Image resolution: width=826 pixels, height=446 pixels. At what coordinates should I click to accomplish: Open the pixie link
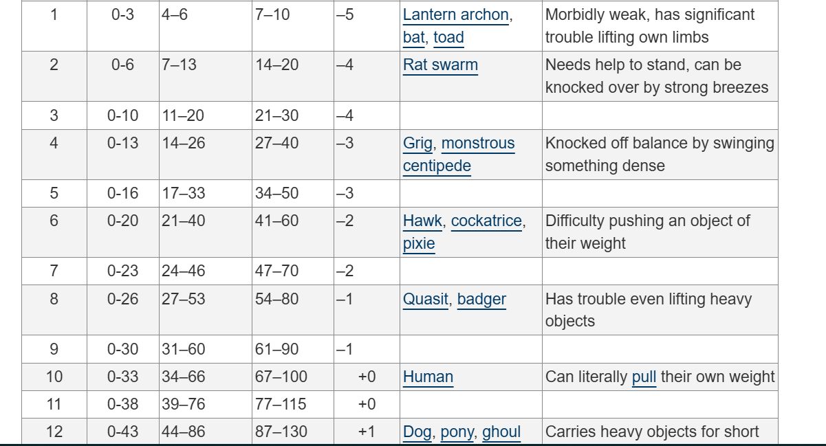[x=419, y=244]
